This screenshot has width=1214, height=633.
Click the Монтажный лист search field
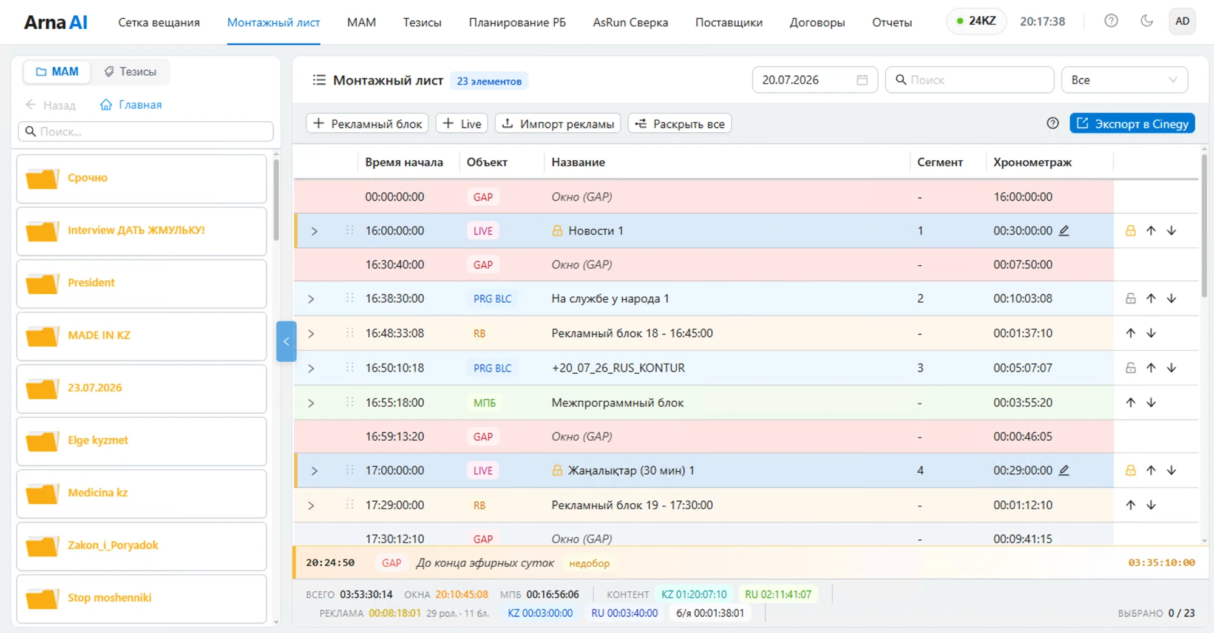(969, 80)
